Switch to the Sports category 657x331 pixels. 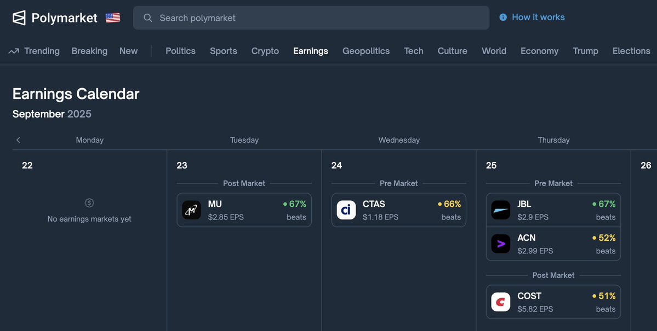(224, 51)
